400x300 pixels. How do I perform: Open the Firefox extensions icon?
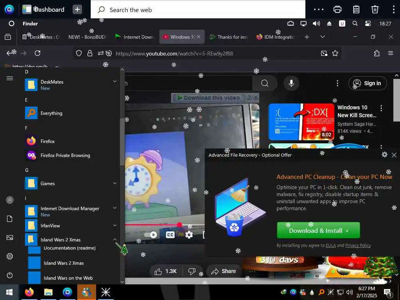(x=377, y=53)
